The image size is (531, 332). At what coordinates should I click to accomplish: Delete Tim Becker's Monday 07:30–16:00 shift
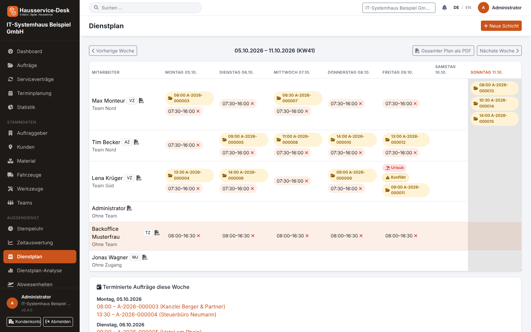click(x=198, y=145)
